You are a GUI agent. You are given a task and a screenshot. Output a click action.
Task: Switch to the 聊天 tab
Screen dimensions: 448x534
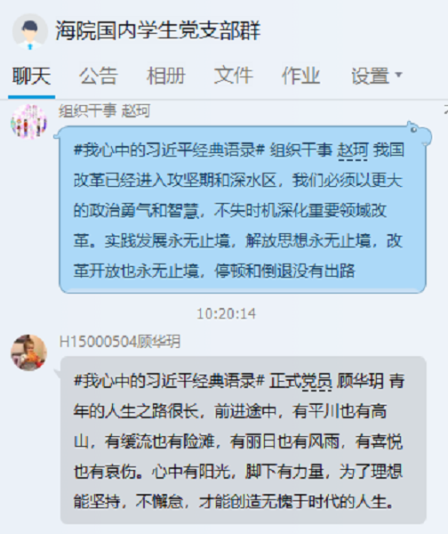(31, 76)
